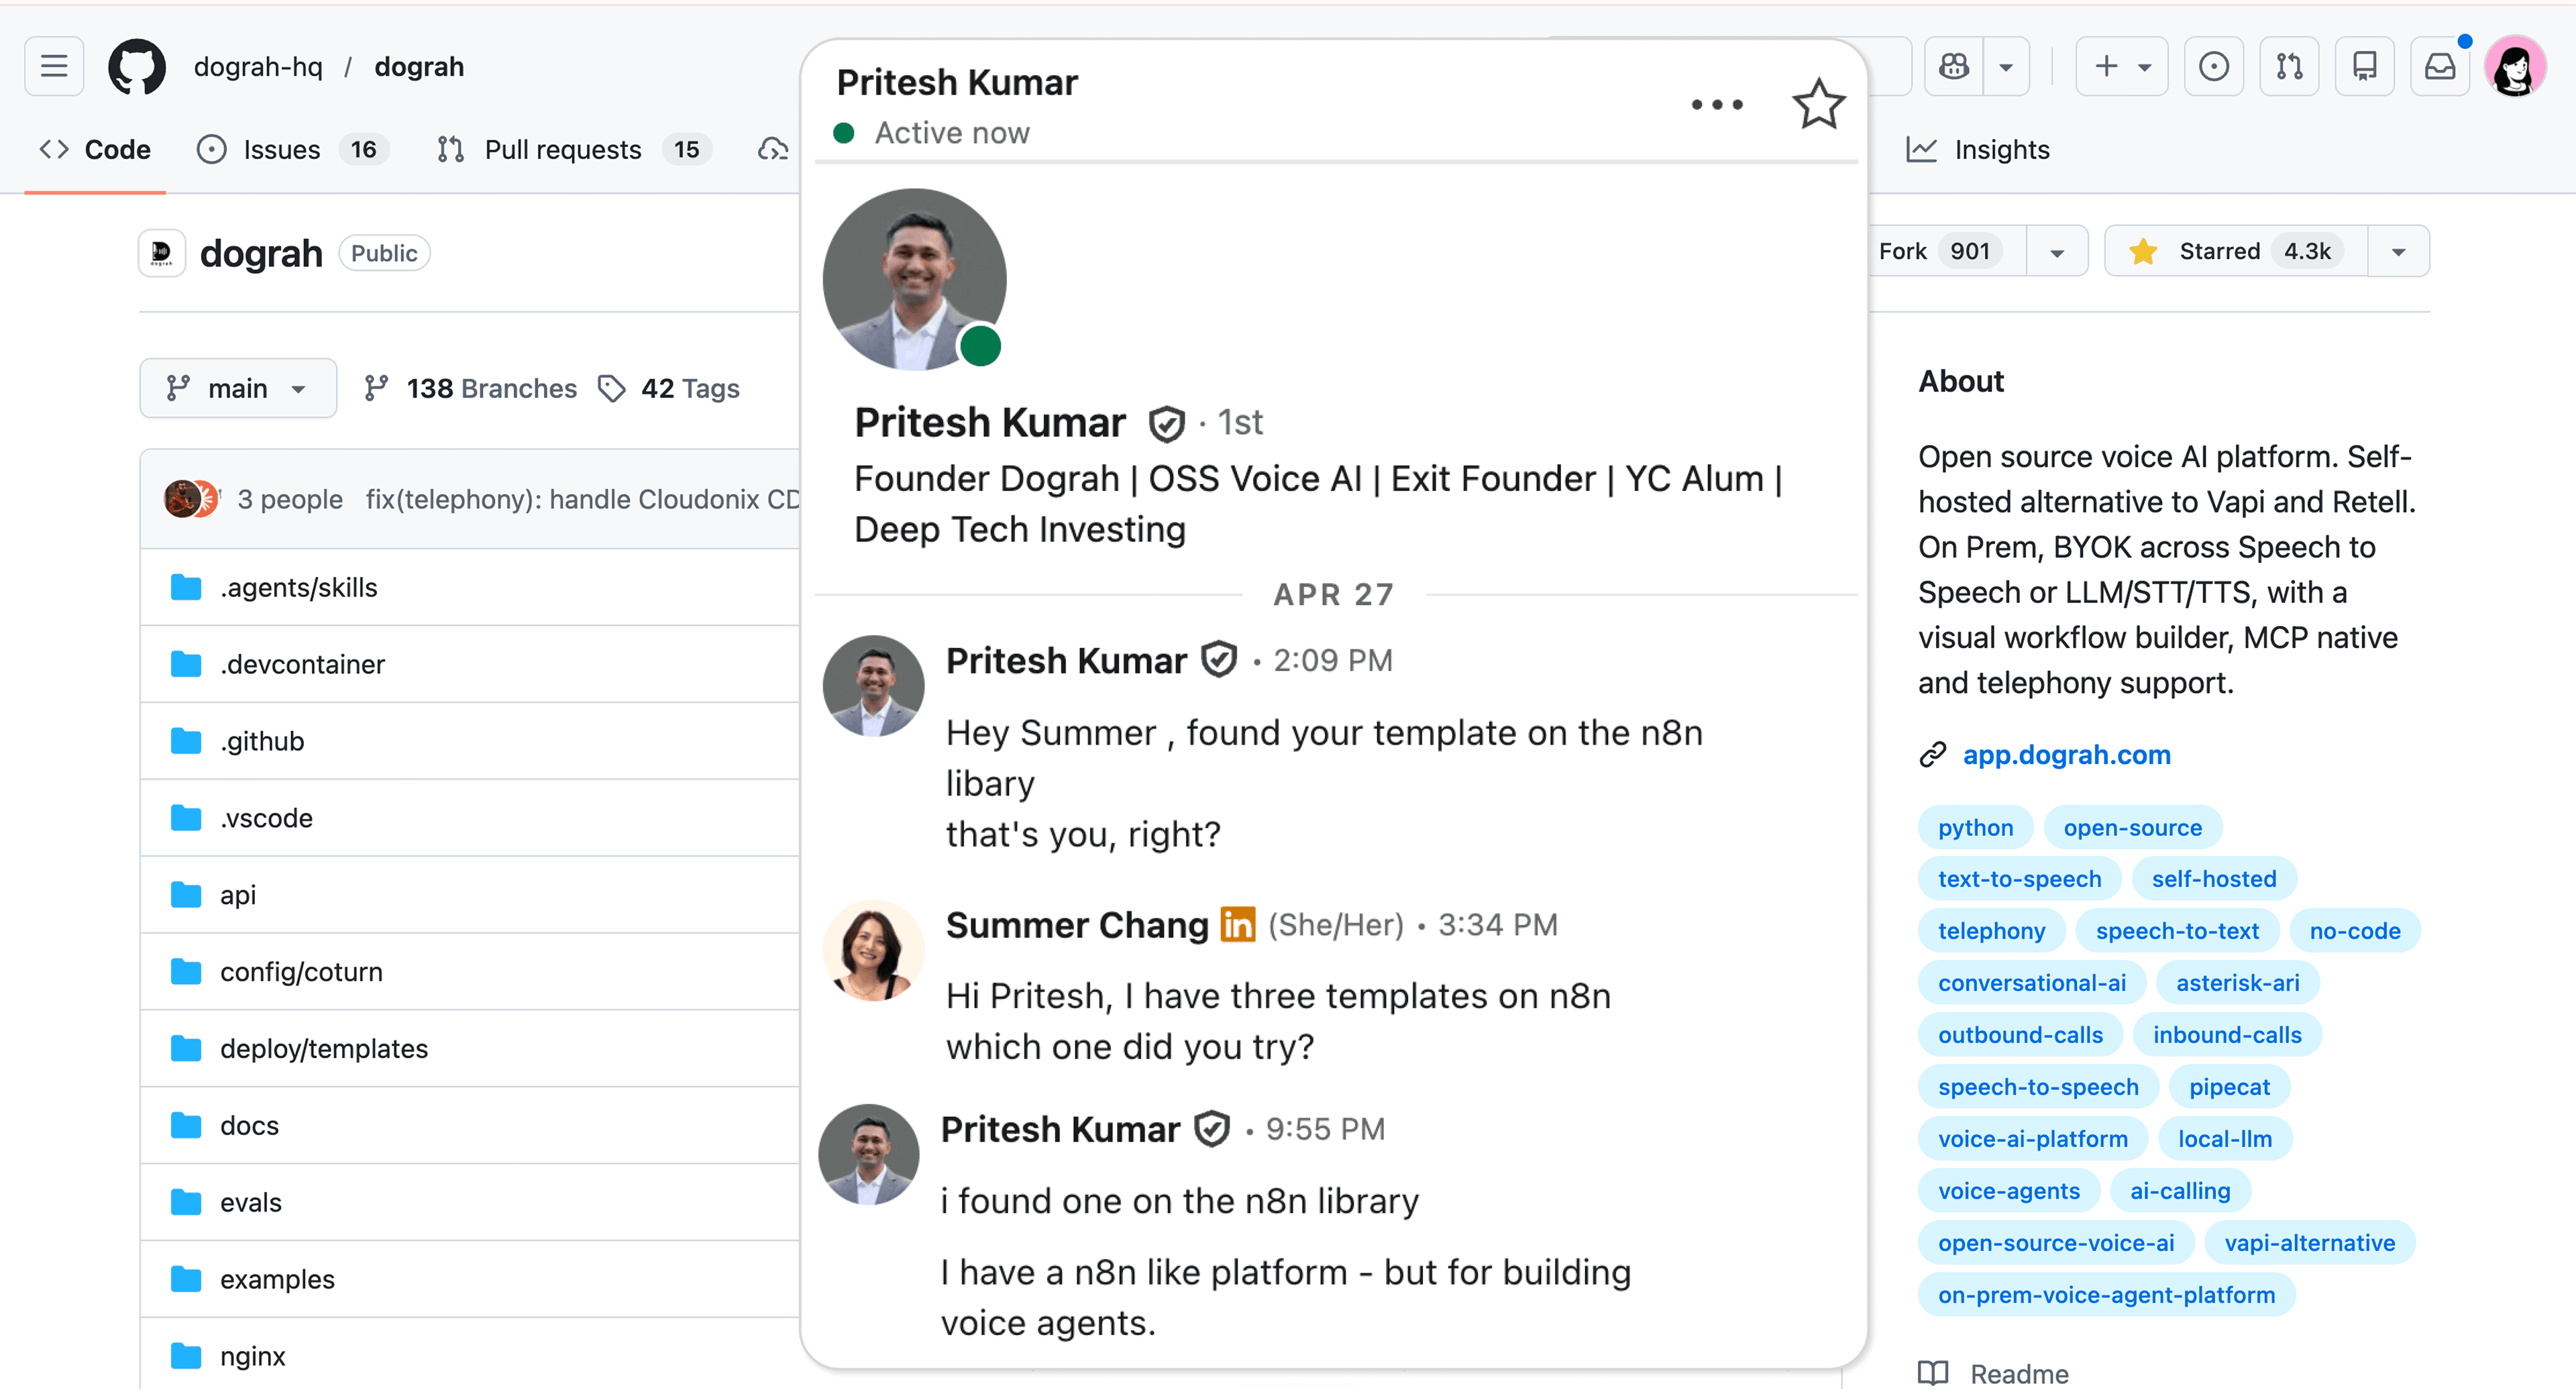Image resolution: width=2576 pixels, height=1394 pixels.
Task: Click the on-prem-voice-agent-platform topic tag
Action: coord(2106,1295)
